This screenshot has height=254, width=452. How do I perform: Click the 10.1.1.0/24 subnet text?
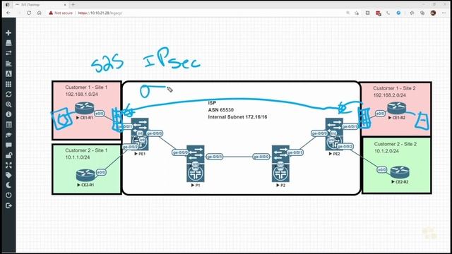(77, 157)
